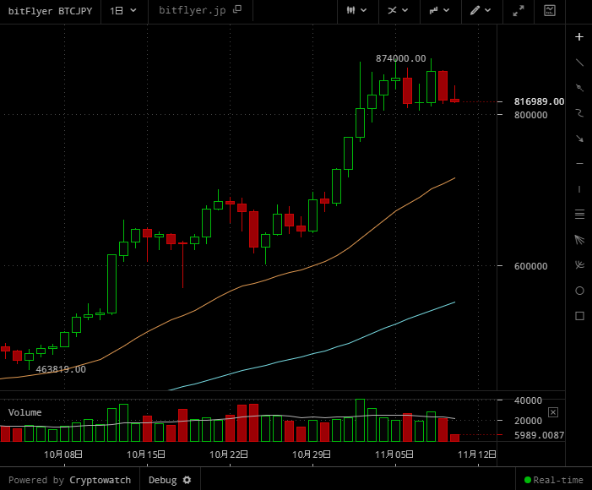Select the trend line drawing tool
The height and width of the screenshot is (490, 592).
579,62
